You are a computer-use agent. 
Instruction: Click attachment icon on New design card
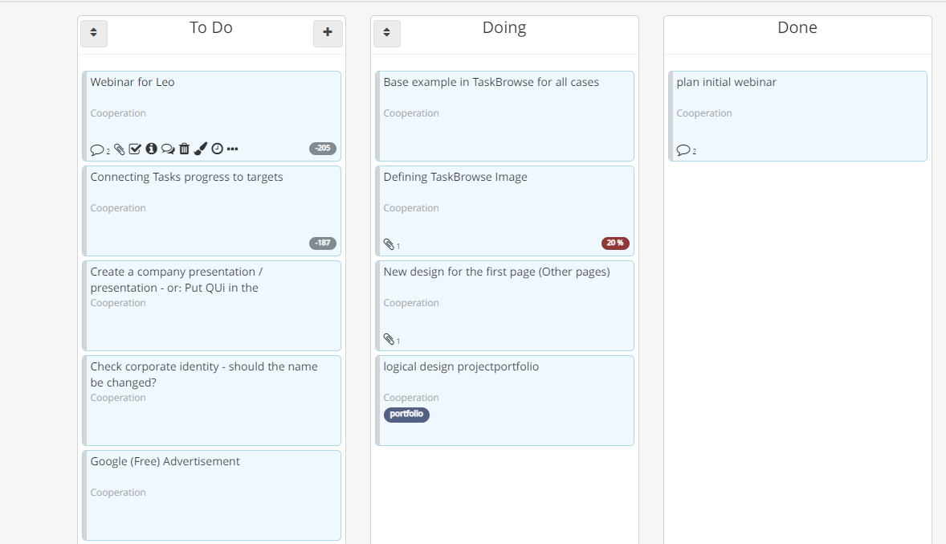pos(388,339)
